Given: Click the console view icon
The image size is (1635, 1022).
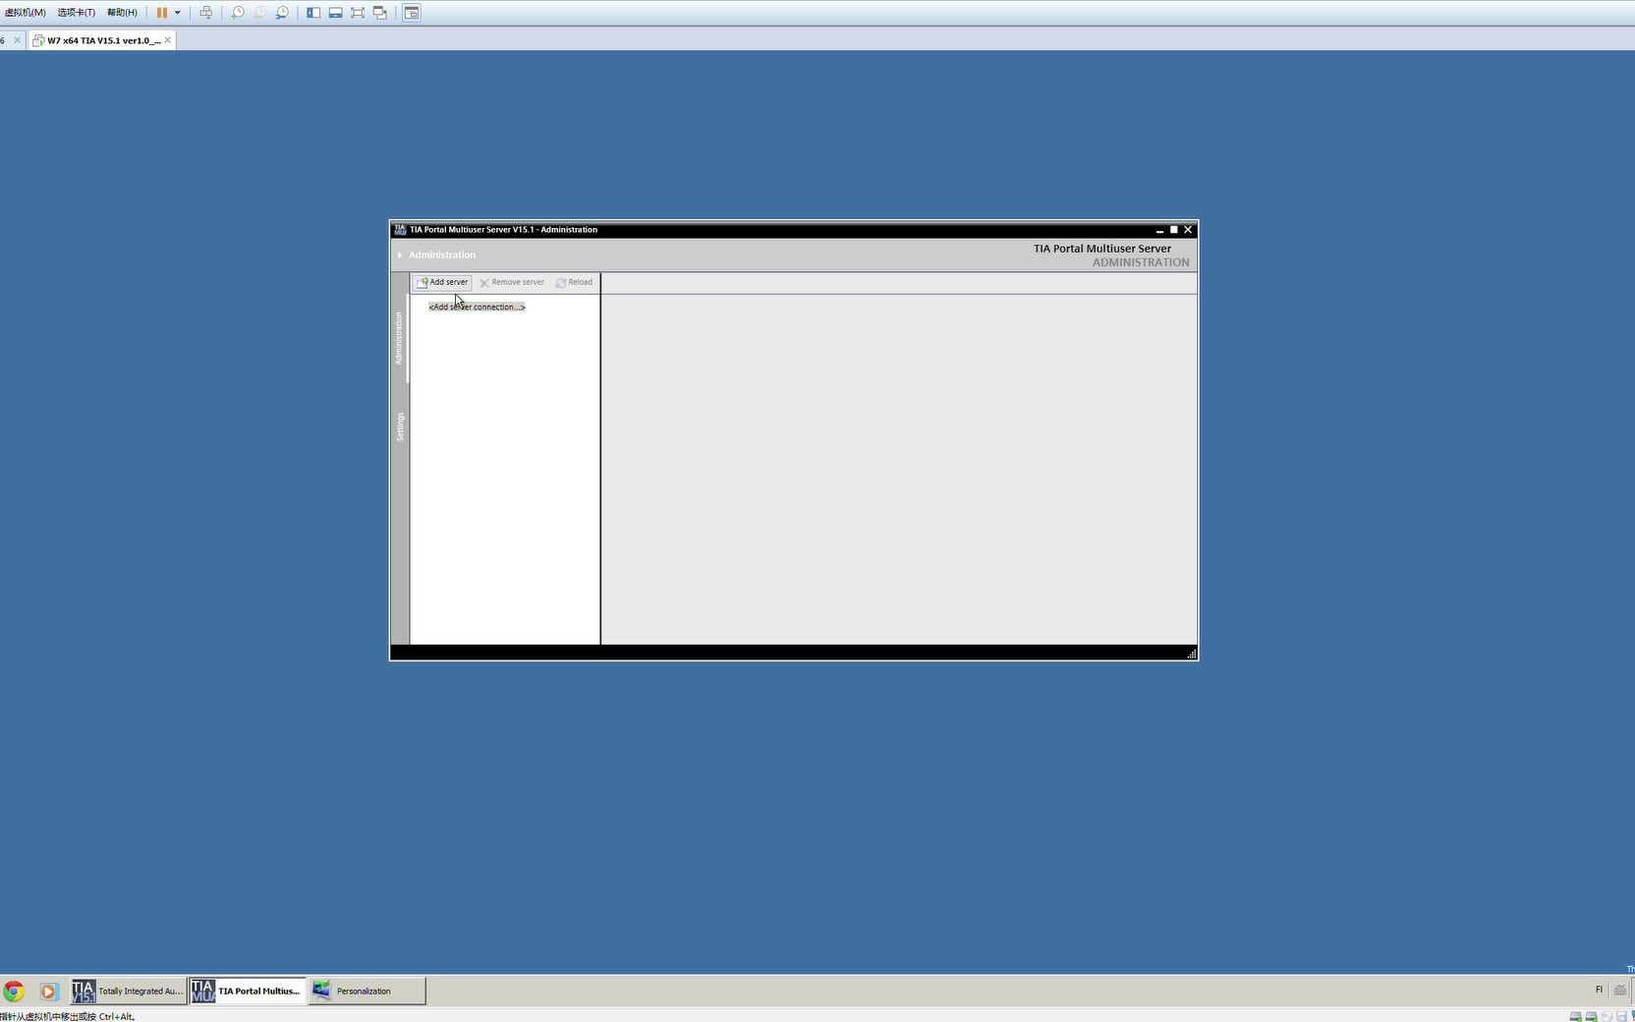Looking at the screenshot, I should (412, 13).
